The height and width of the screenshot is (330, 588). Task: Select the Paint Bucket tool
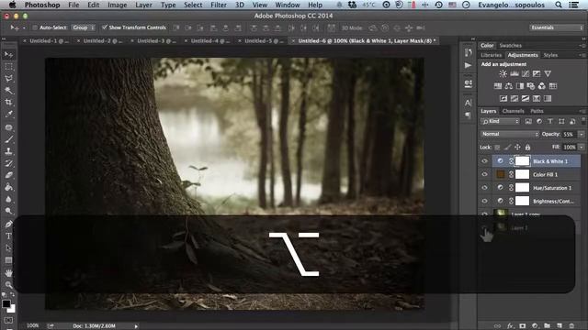8,187
